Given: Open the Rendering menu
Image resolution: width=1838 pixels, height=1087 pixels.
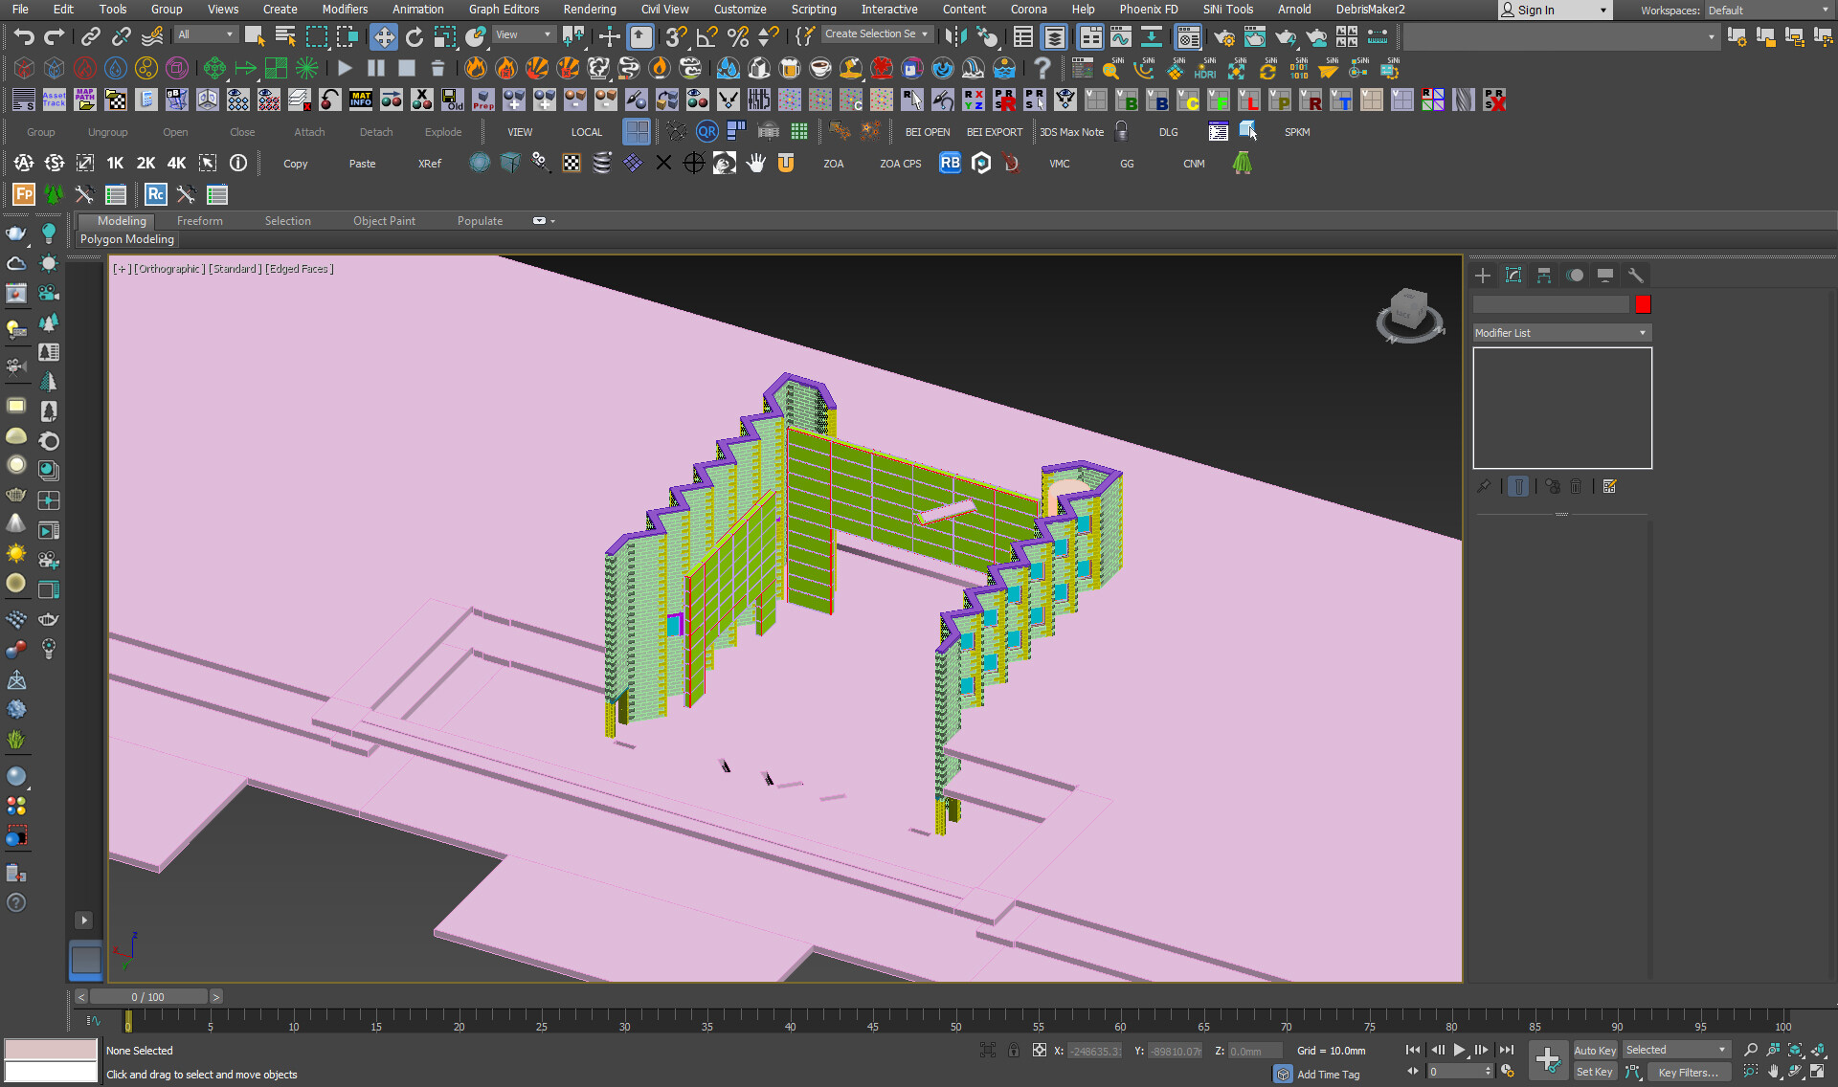Looking at the screenshot, I should 589,10.
